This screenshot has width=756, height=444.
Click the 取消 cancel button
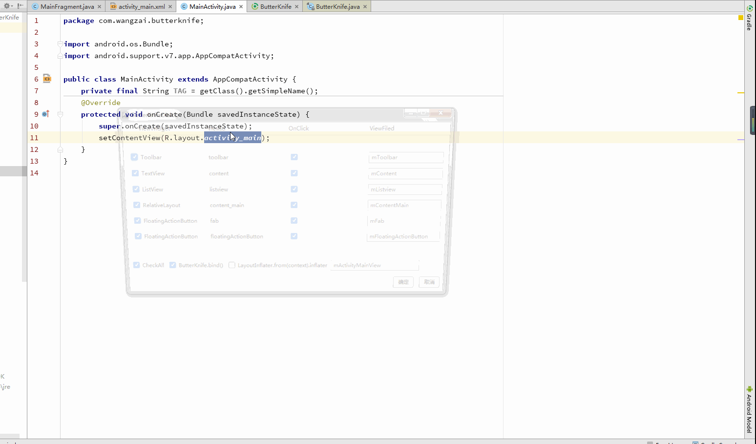coord(429,282)
